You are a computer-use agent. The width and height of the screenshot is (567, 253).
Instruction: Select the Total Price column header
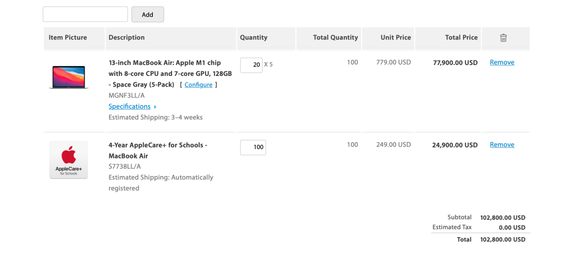[461, 38]
